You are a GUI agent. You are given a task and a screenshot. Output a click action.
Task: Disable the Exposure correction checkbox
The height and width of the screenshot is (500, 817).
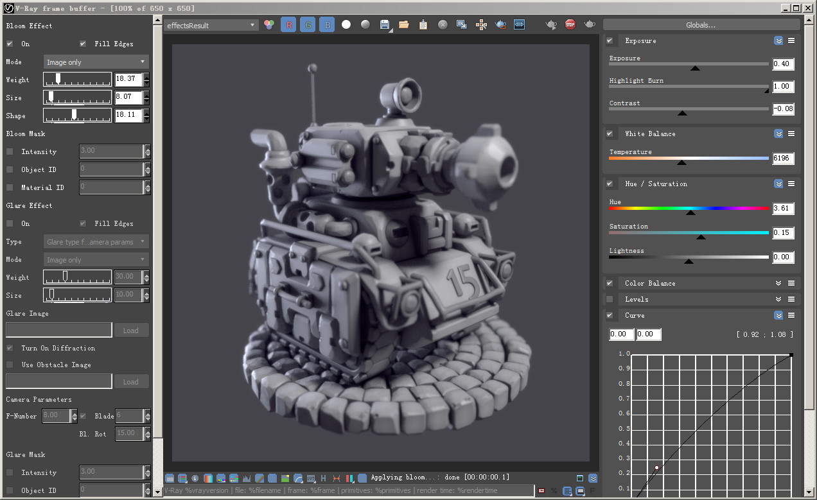coord(610,40)
